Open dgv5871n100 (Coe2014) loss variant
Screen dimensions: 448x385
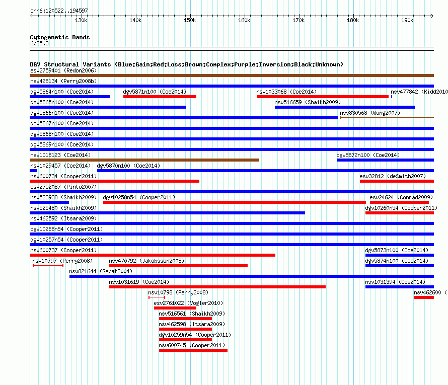click(x=155, y=92)
